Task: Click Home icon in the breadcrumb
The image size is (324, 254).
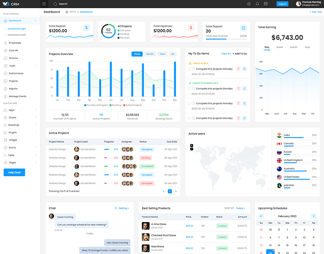Action: point(67,12)
